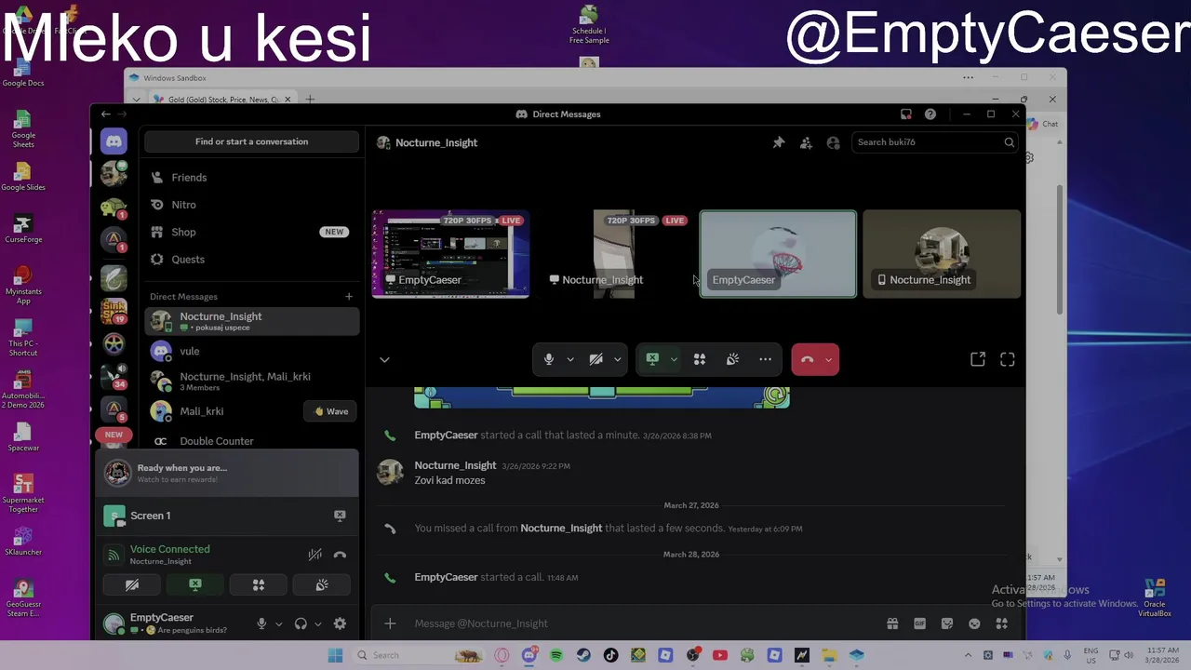Open emoji picker

pos(974,623)
